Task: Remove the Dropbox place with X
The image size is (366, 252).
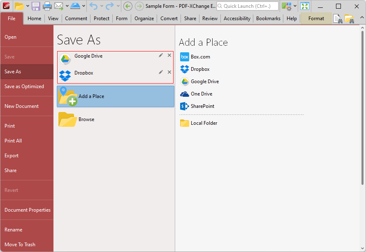Action: (169, 72)
